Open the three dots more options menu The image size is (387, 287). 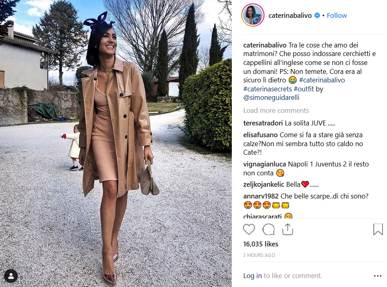(378, 276)
